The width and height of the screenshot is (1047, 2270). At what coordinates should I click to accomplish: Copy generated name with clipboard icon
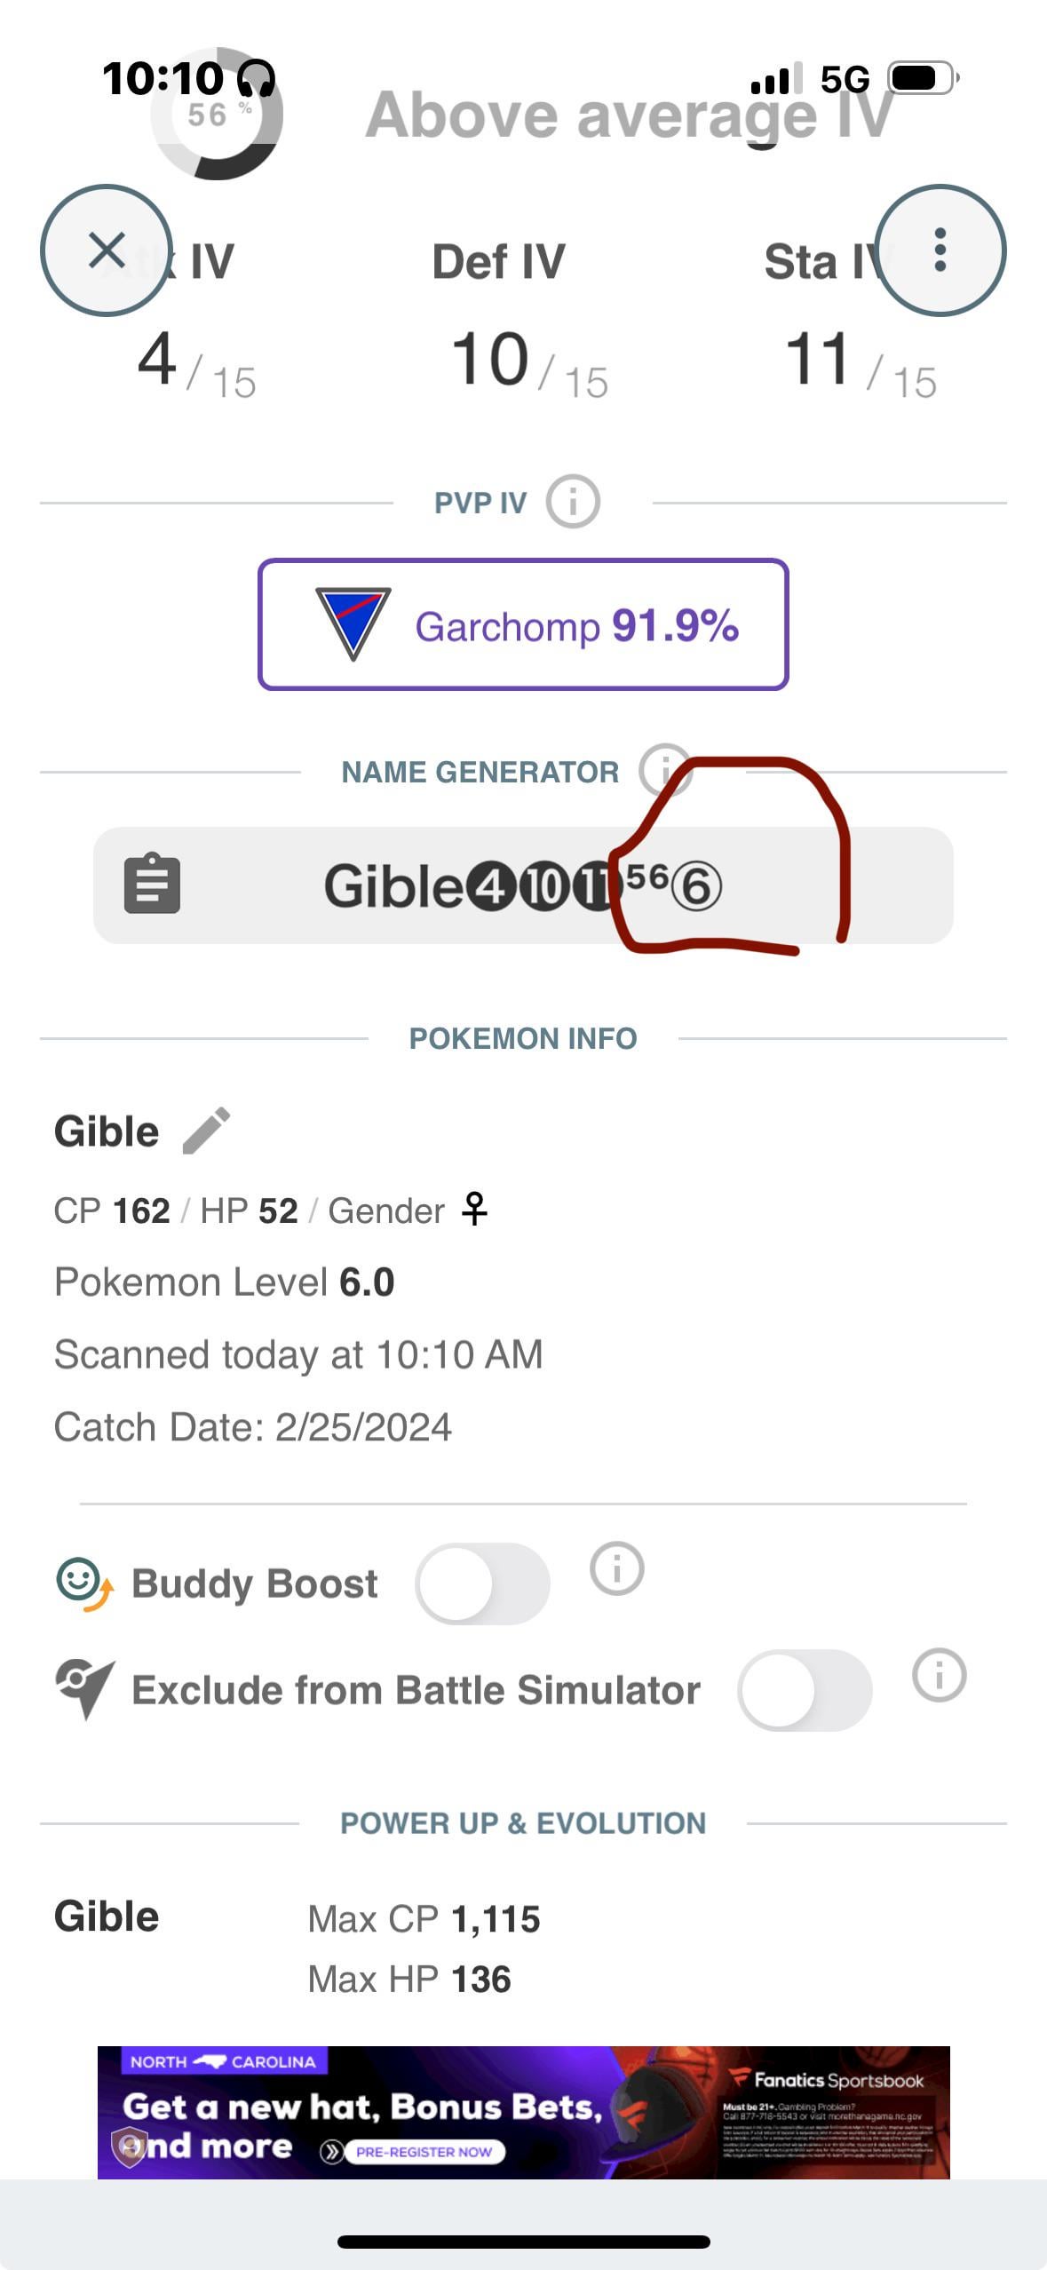(152, 885)
